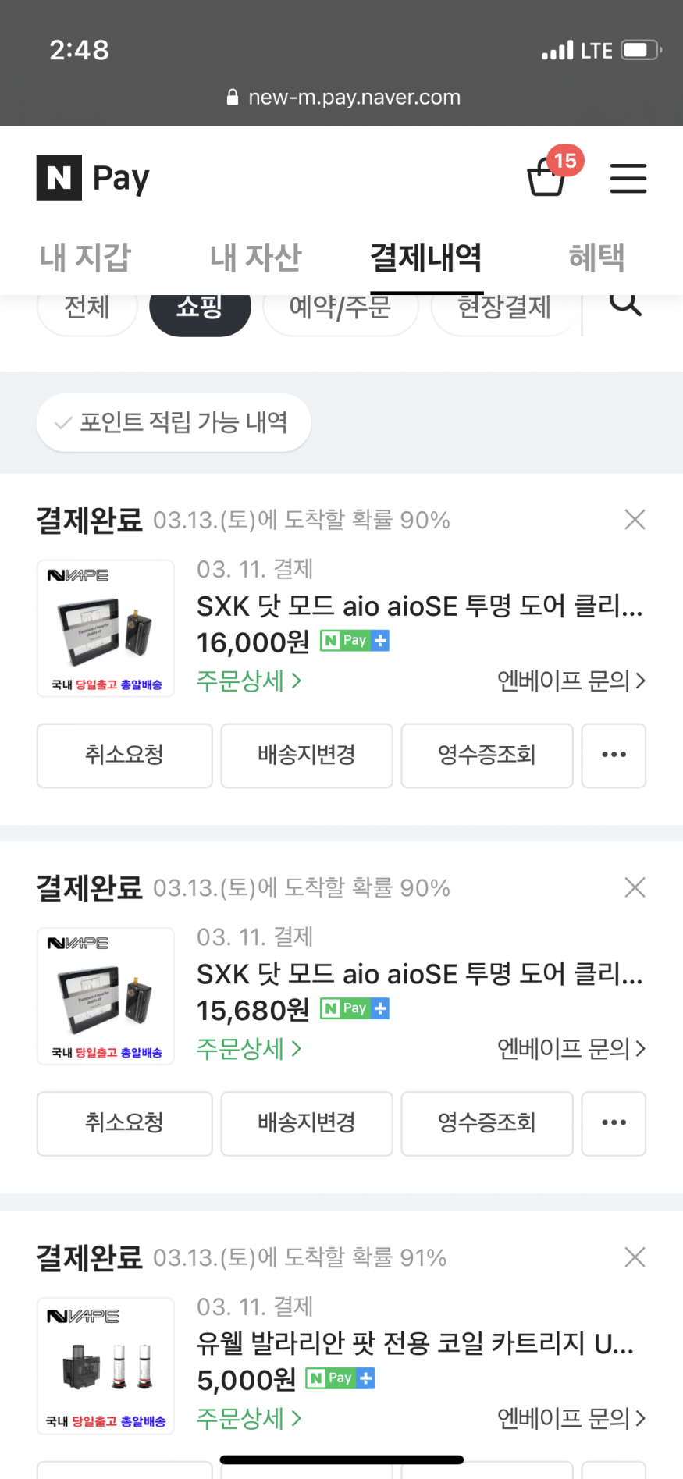683x1479 pixels.
Task: Select the 예약/주문 filter chip
Action: (340, 311)
